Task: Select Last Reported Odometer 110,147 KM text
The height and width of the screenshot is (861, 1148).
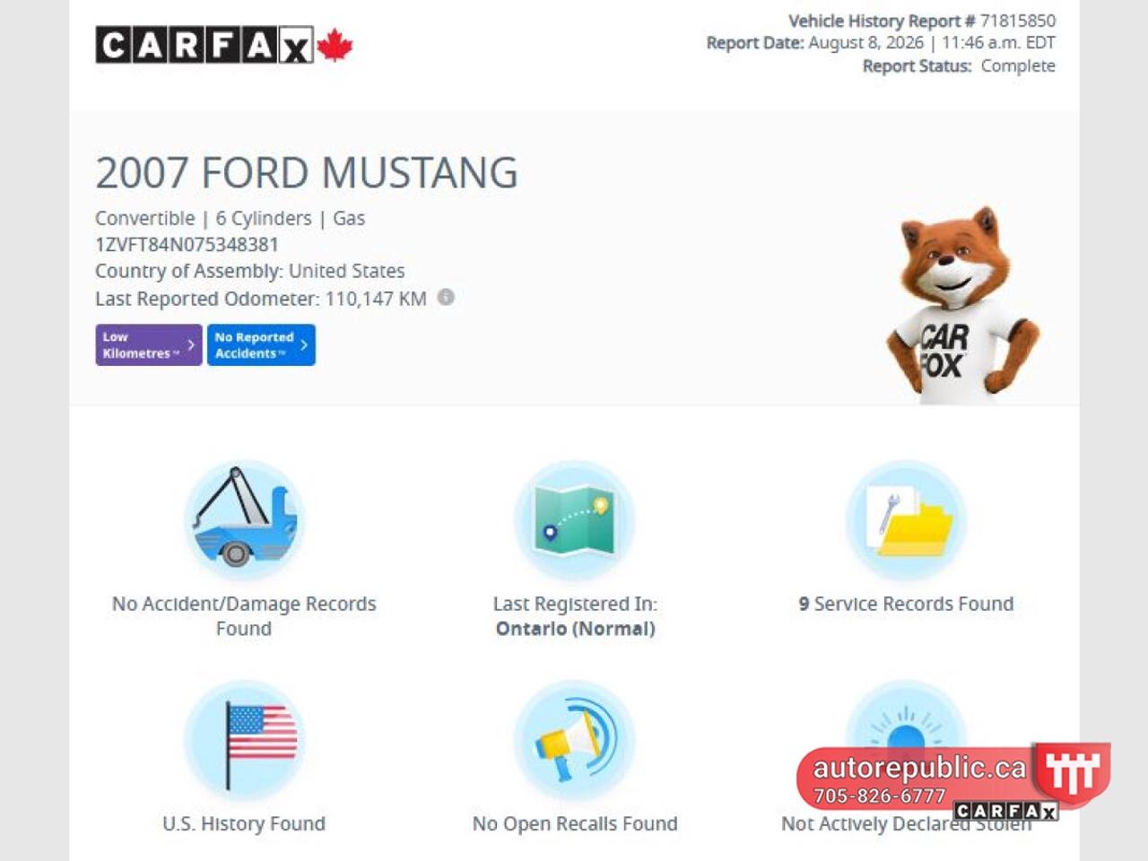Action: click(x=261, y=299)
